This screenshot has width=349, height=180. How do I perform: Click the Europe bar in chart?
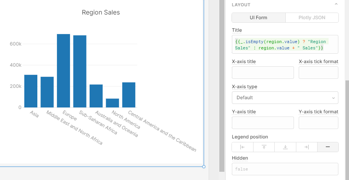pos(63,71)
